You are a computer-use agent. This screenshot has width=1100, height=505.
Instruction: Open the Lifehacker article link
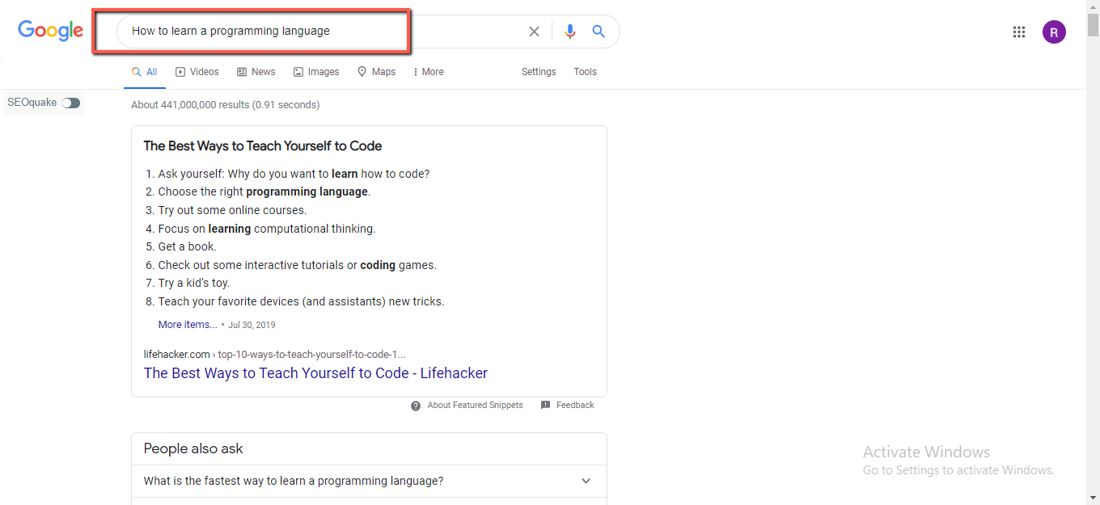pos(315,372)
